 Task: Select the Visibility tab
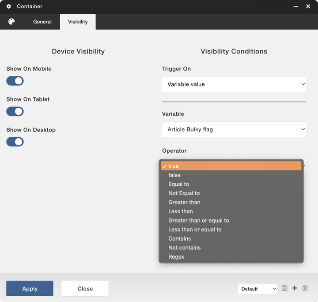[78, 22]
